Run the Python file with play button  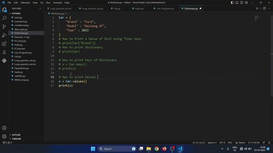point(257,8)
